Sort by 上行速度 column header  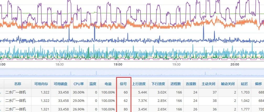139,84
